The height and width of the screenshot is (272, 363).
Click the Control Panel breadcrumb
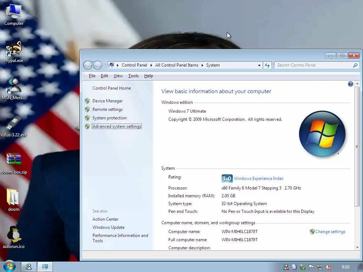pos(134,65)
